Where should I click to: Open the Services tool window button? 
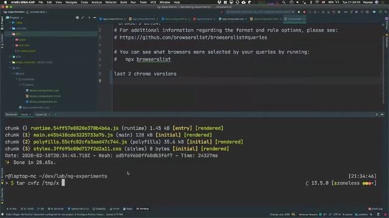pyautogui.click(x=55, y=209)
